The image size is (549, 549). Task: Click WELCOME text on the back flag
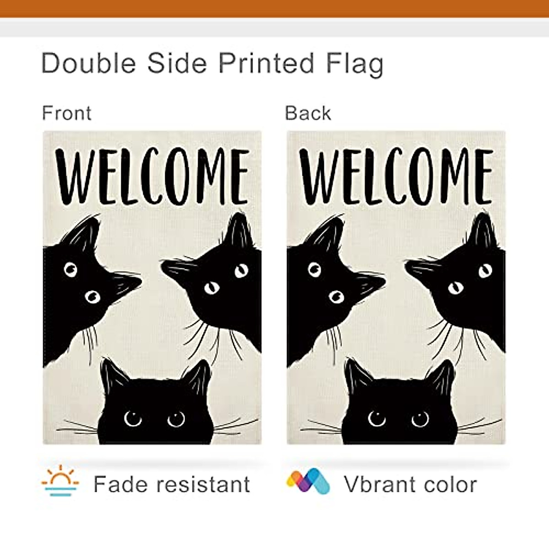[396, 177]
